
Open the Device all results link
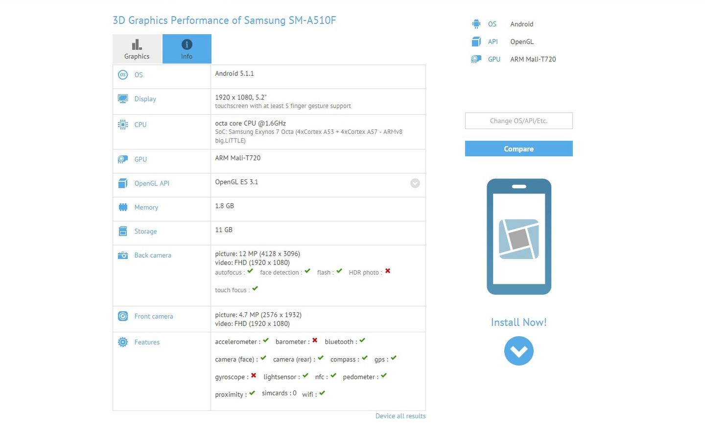click(400, 416)
